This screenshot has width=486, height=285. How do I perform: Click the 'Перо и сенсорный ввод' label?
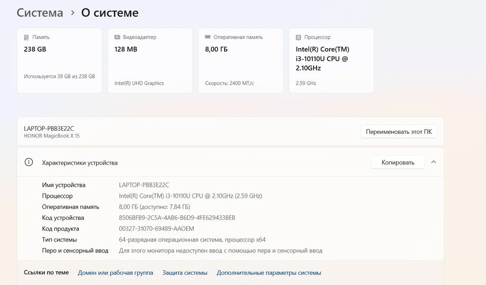[75, 251]
